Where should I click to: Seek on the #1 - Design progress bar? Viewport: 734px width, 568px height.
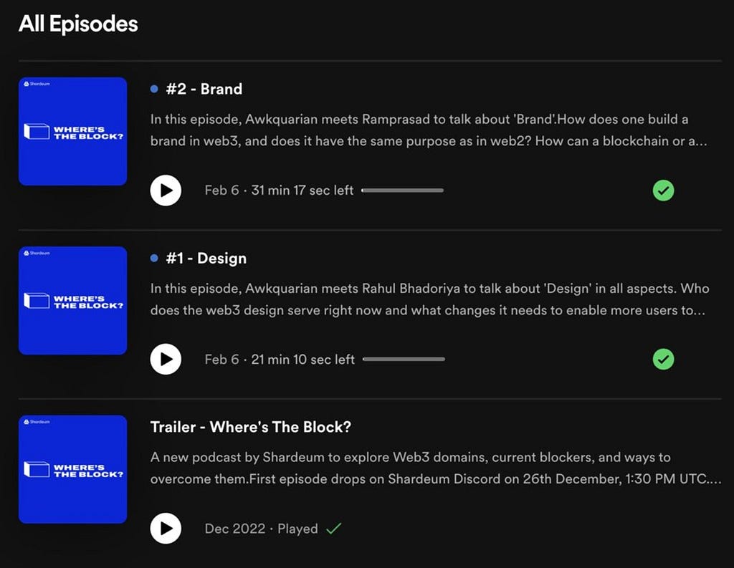[x=404, y=360]
